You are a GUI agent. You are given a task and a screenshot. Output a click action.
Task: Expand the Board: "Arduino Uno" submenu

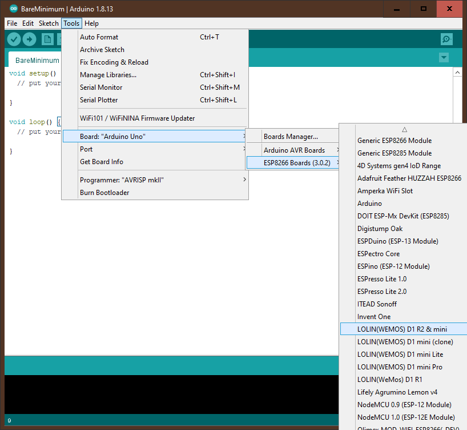pos(155,136)
